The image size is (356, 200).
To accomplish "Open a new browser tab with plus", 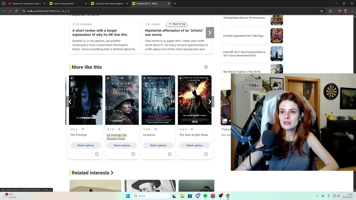I will [x=175, y=4].
